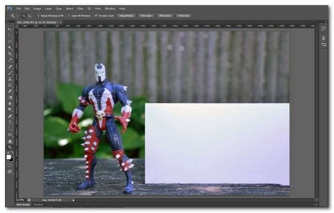Select the Move tool
This screenshot has height=213, width=334.
(x=10, y=29)
